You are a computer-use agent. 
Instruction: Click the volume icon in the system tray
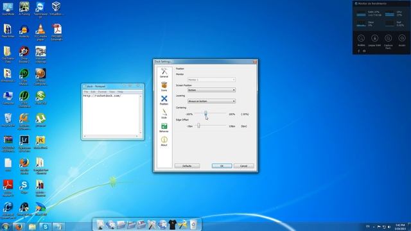pyautogui.click(x=389, y=227)
